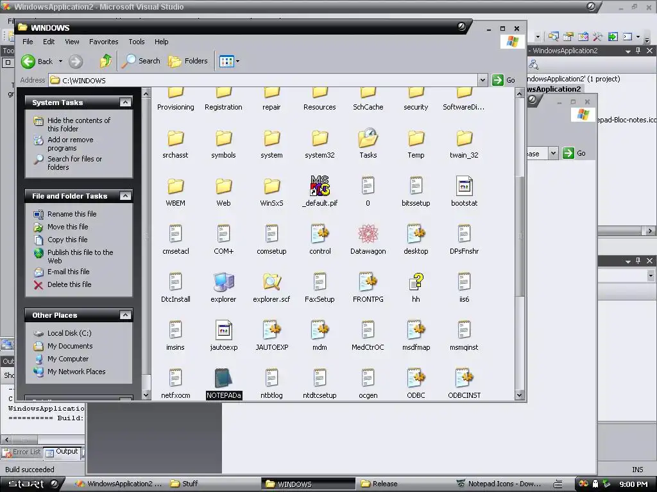Expand the Address bar dropdown
The image size is (657, 492).
482,80
